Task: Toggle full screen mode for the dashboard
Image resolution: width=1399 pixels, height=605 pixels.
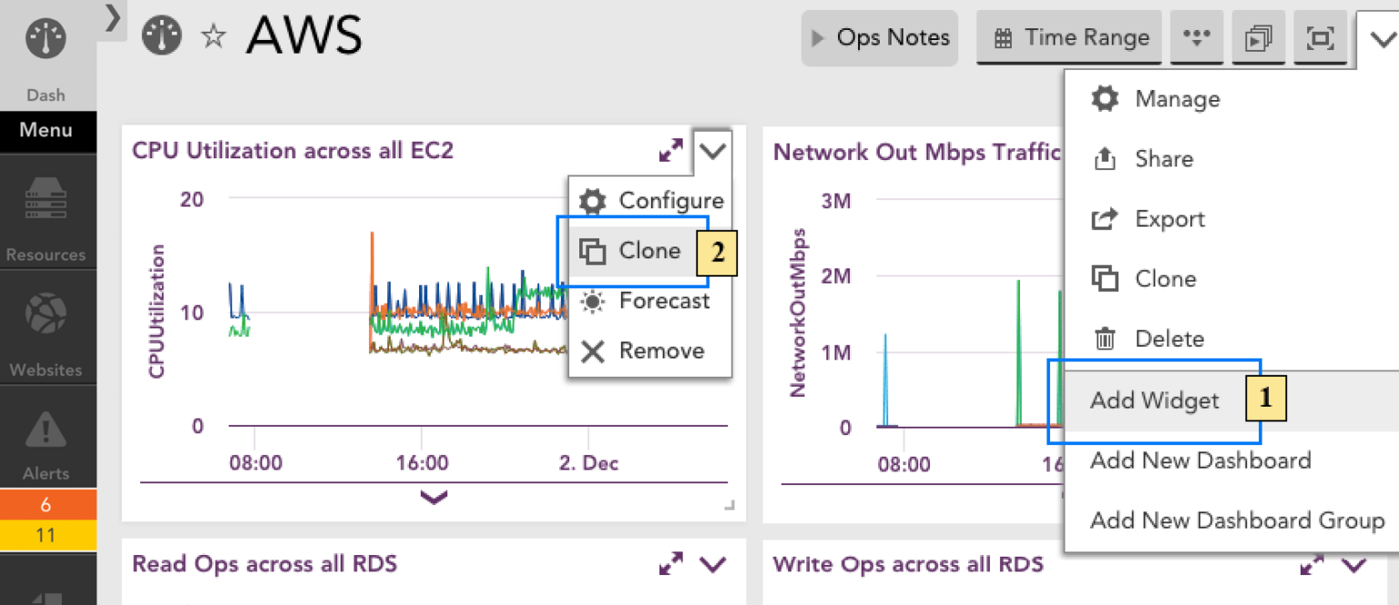Action: 1321,37
